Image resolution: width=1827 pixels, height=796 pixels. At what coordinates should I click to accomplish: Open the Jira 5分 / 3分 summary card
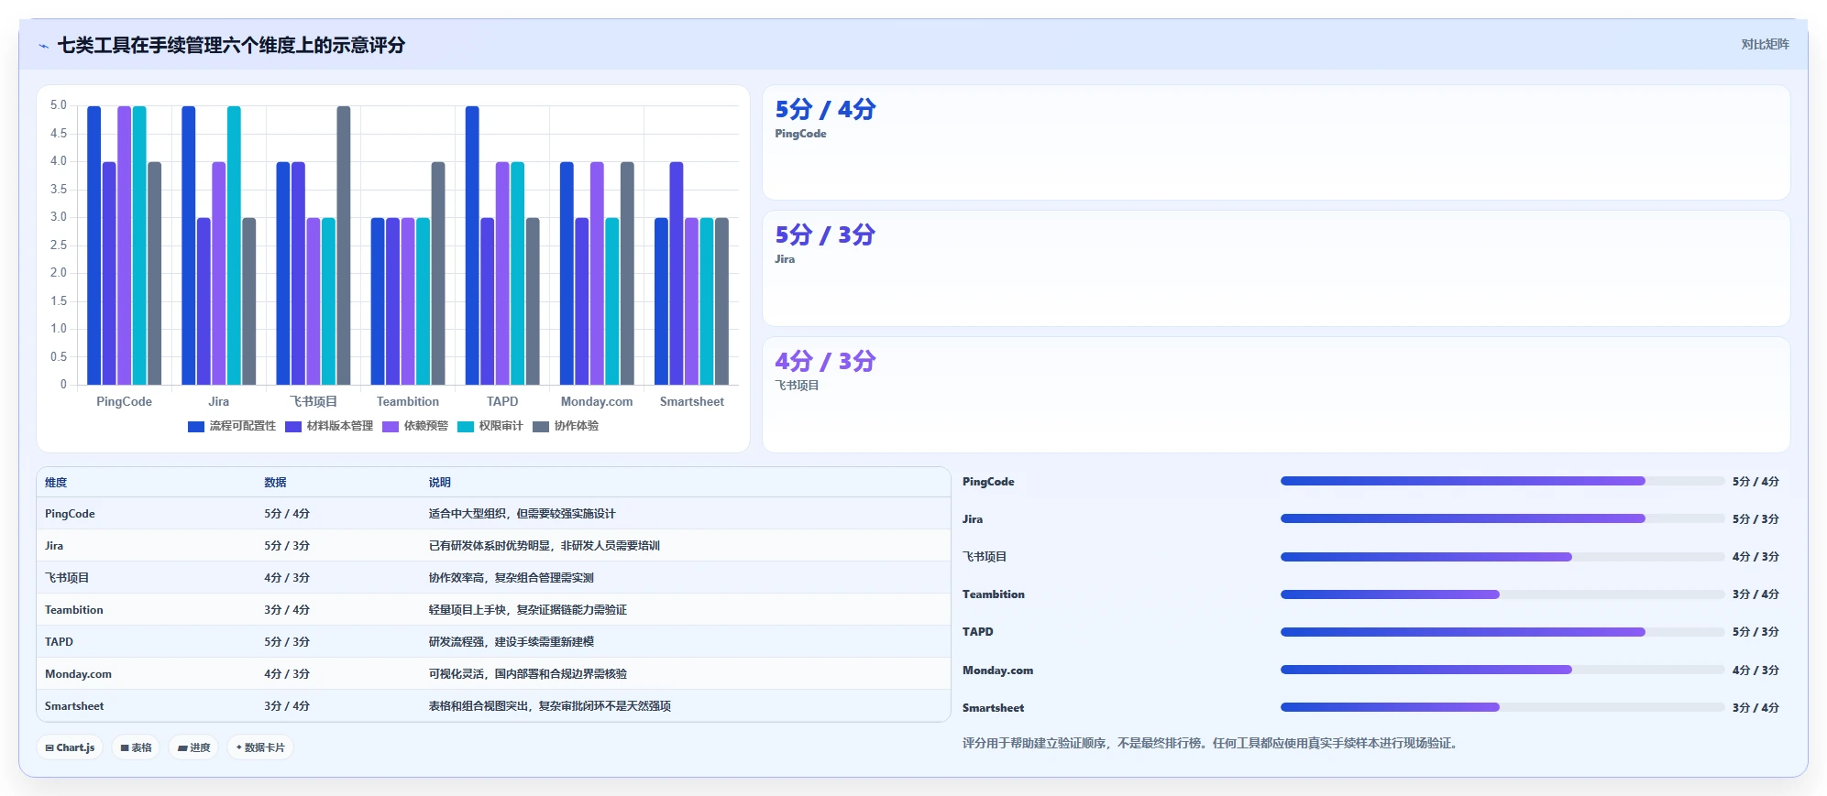click(1276, 268)
